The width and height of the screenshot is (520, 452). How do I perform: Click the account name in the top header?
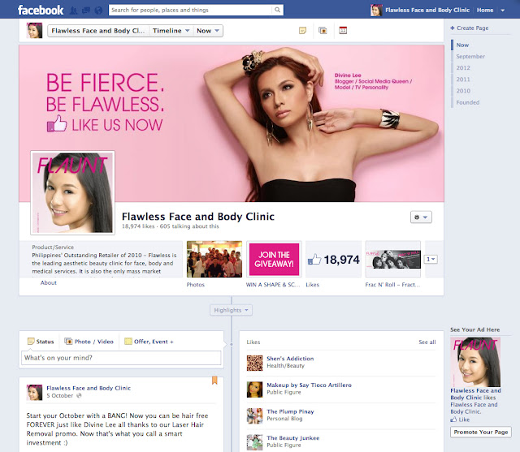click(x=427, y=11)
